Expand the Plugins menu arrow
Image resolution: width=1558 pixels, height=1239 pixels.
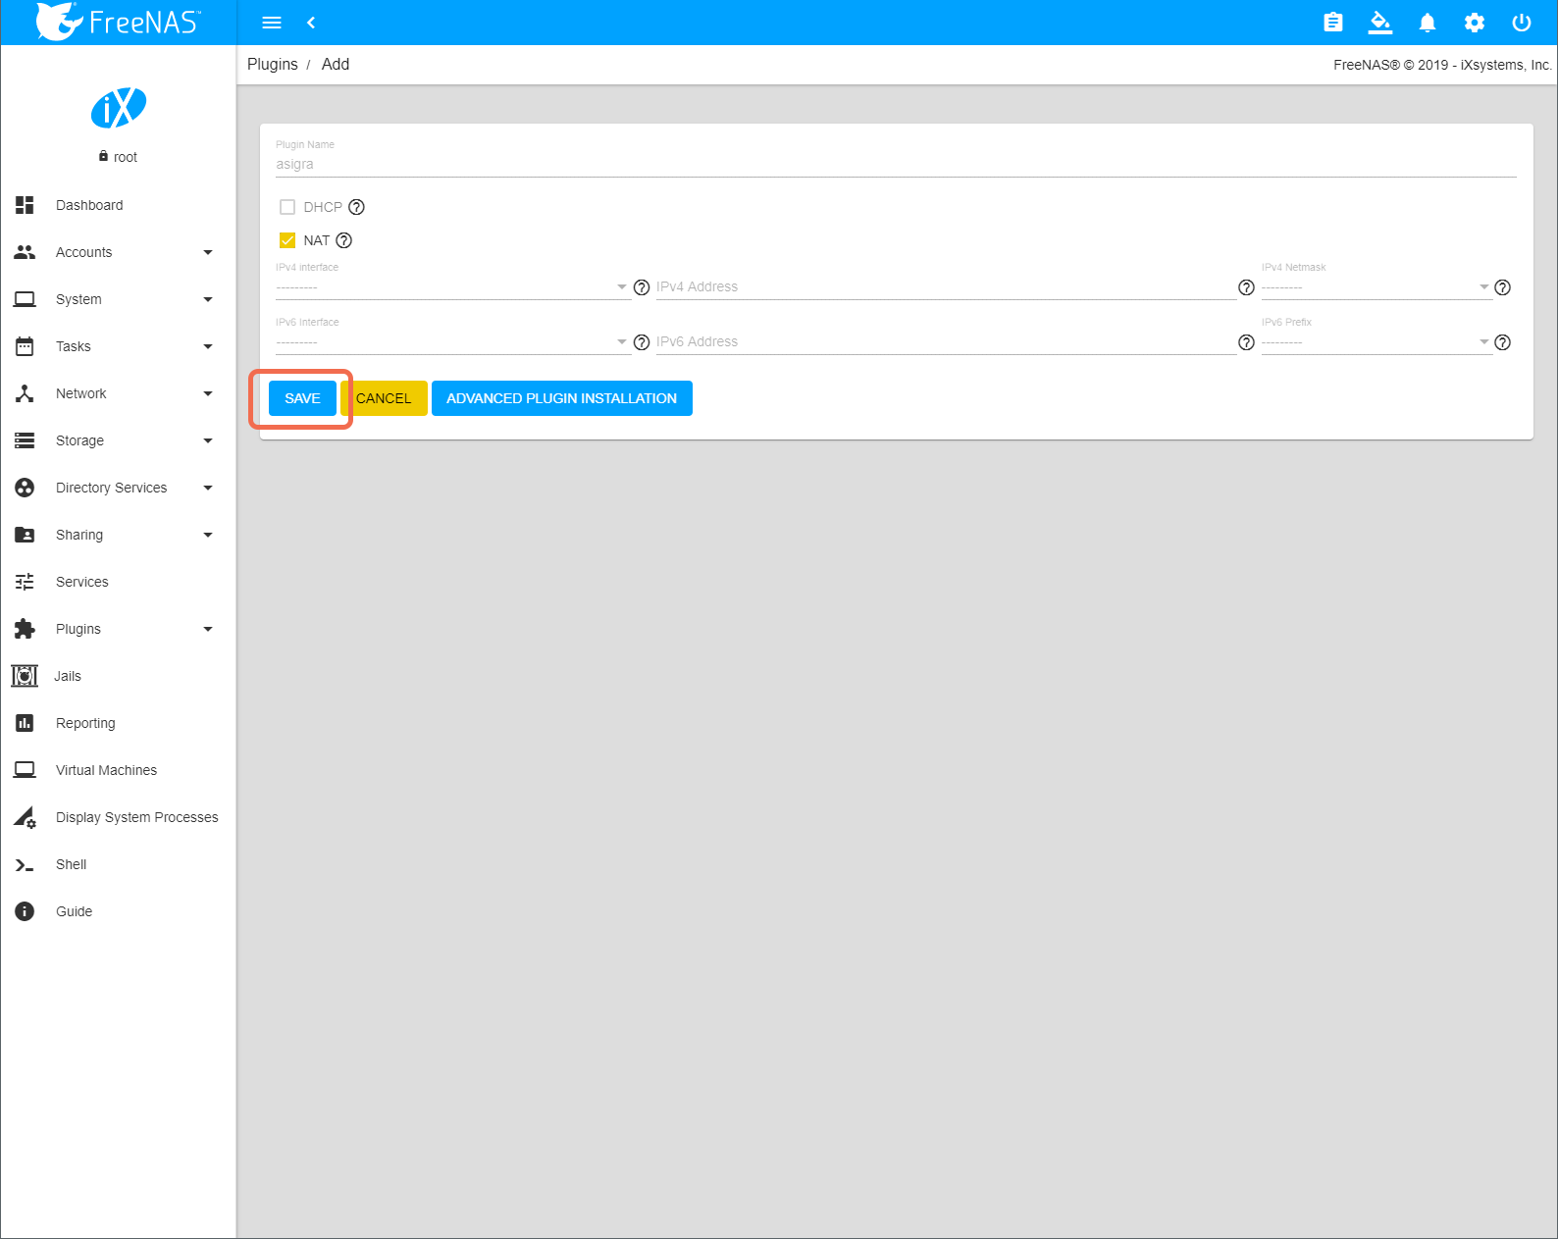click(x=208, y=629)
